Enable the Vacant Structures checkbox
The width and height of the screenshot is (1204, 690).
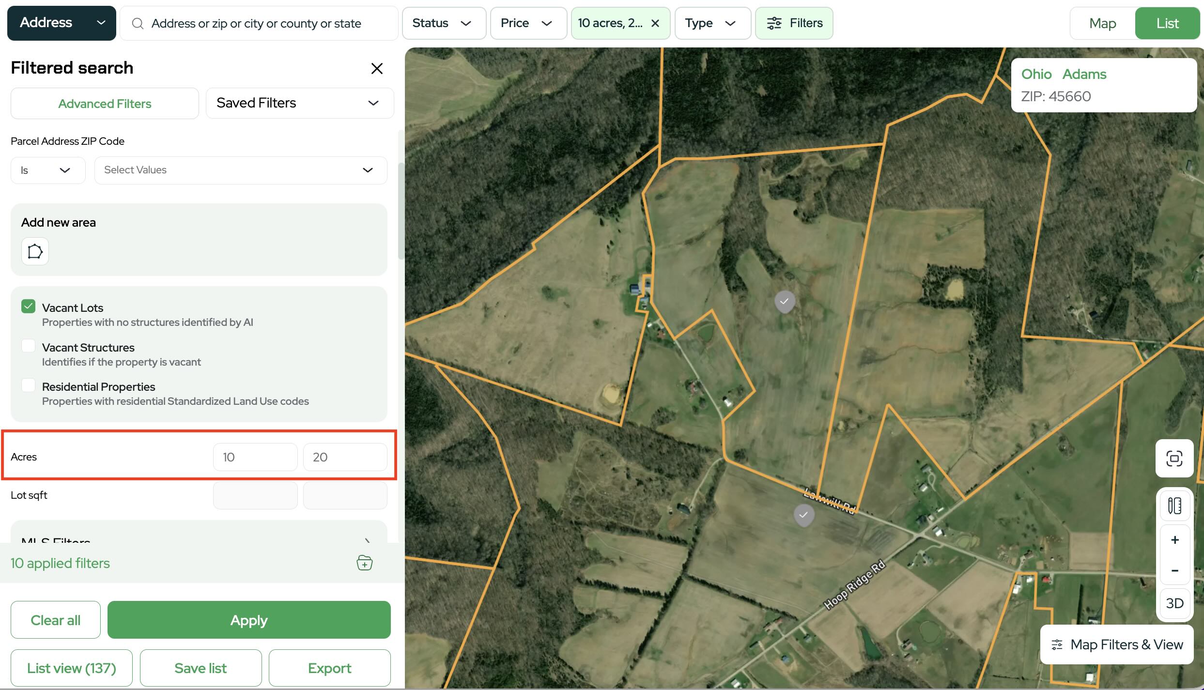29,346
